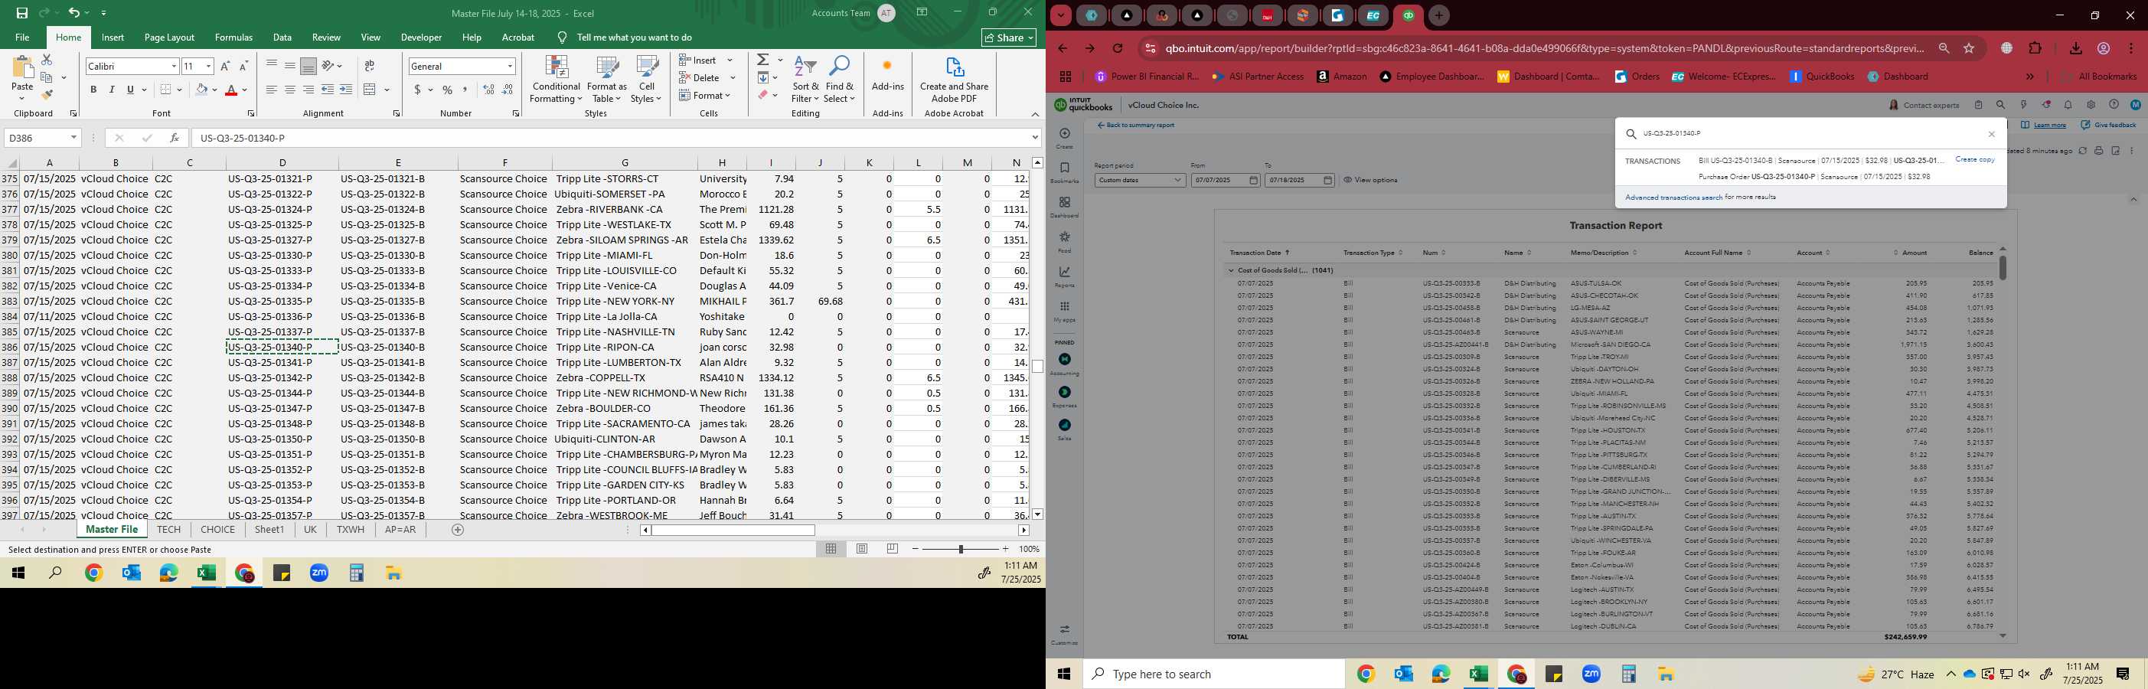Click the Format Painter brush in Excel

pos(47,95)
